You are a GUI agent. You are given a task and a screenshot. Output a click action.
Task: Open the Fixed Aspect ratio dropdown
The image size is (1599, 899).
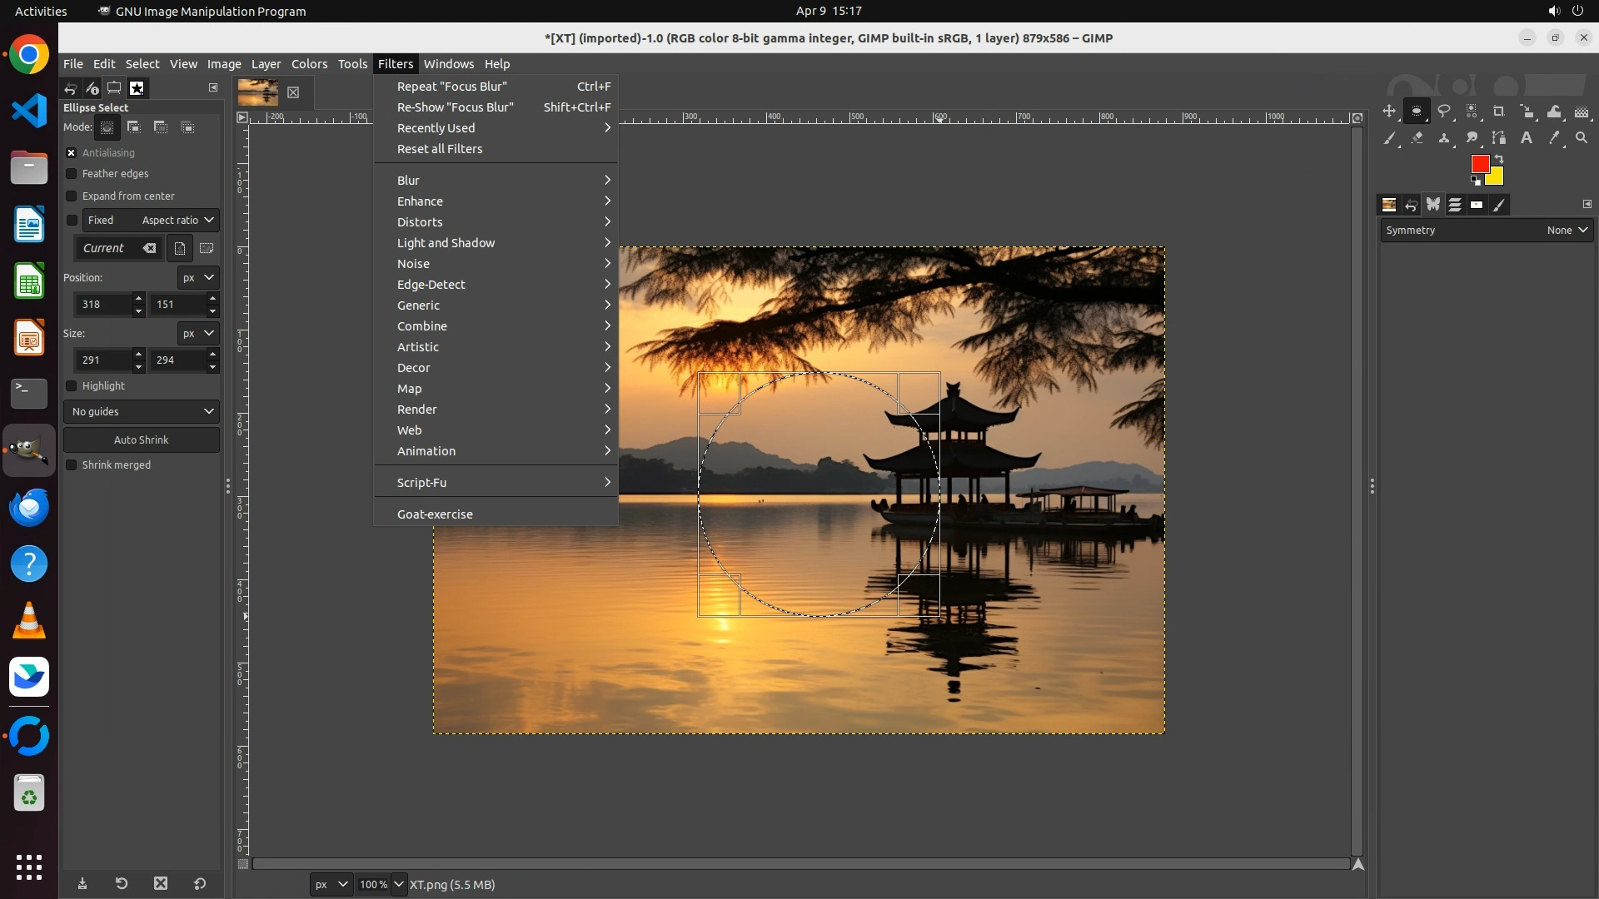coord(150,221)
